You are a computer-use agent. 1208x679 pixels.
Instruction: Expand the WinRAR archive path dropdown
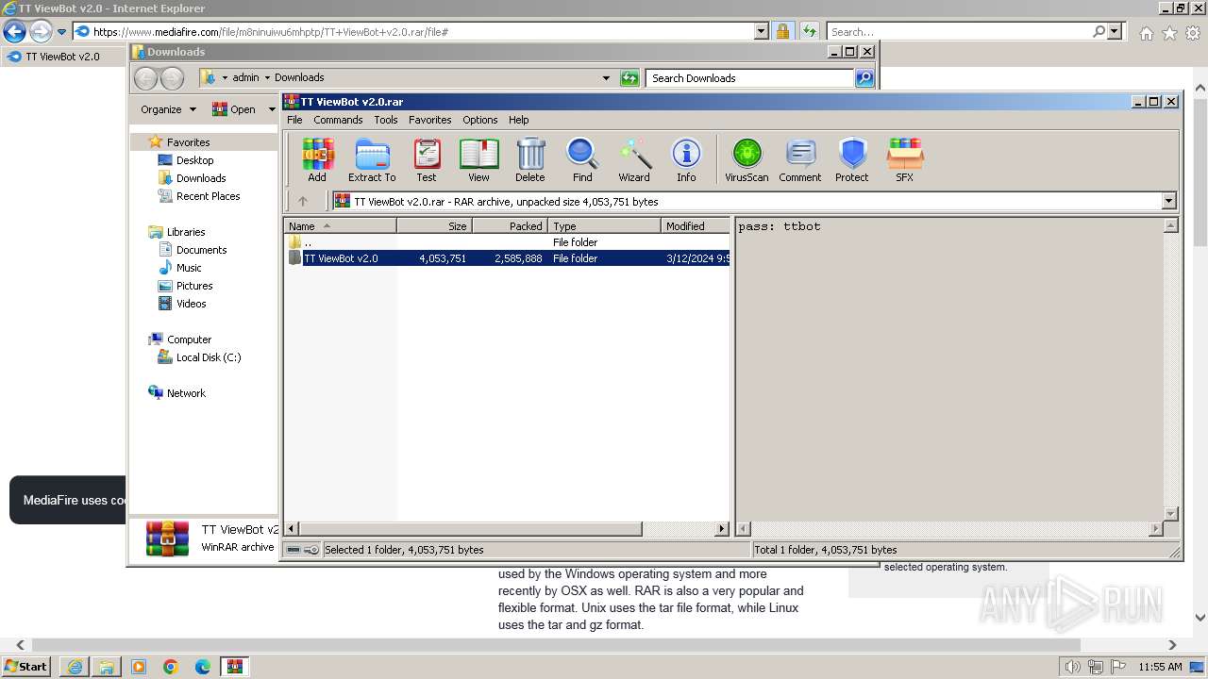pos(1169,201)
